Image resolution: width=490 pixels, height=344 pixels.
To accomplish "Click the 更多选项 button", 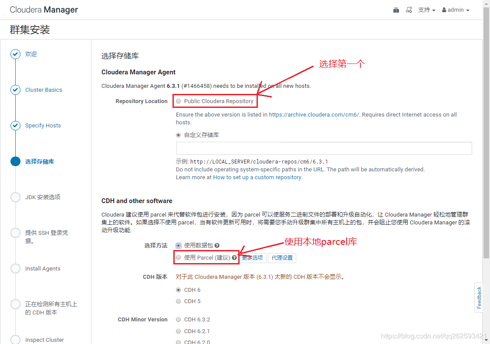I will coord(252,258).
